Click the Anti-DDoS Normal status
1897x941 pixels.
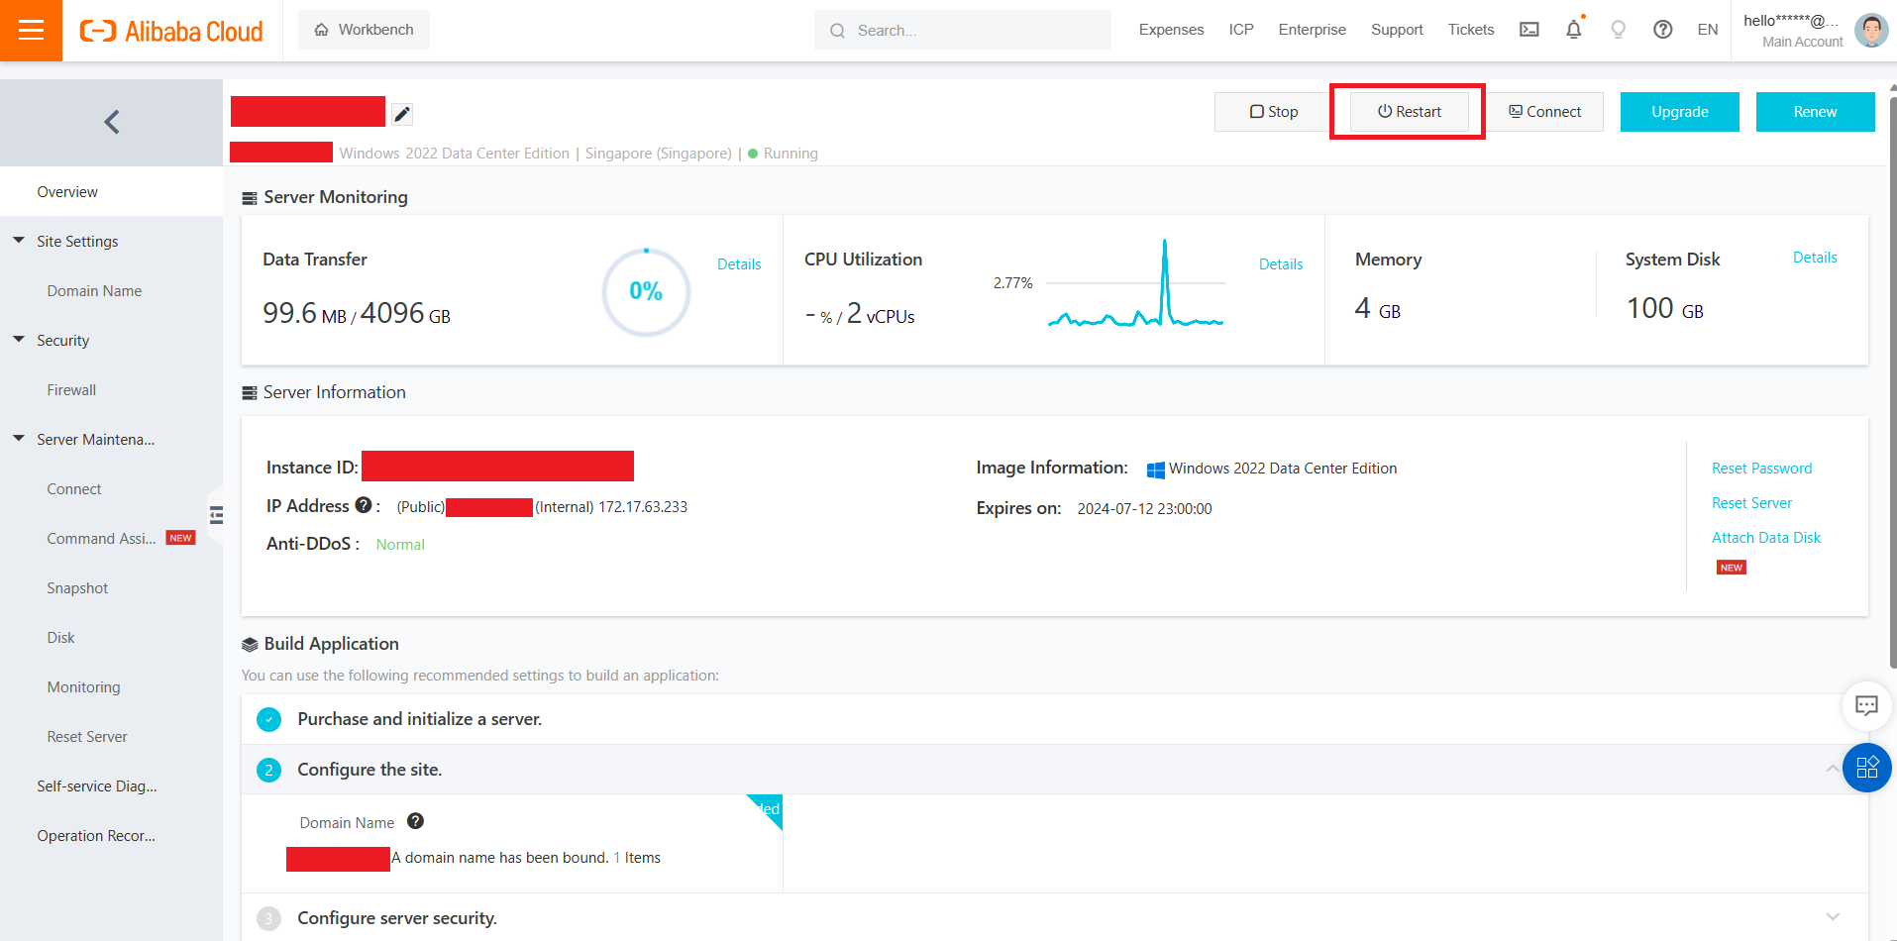[400, 544]
